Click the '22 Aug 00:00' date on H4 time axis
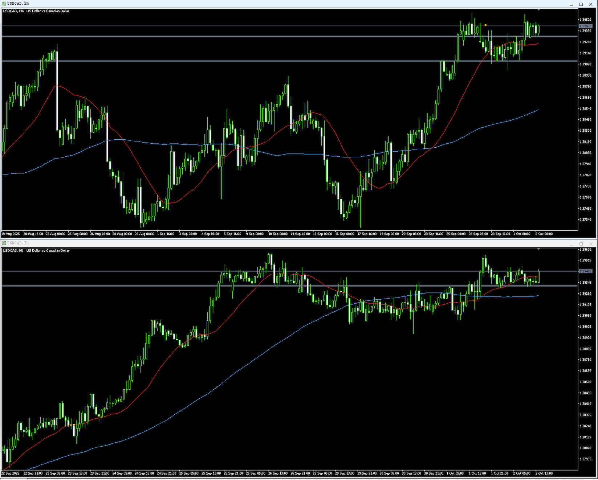 click(56, 234)
